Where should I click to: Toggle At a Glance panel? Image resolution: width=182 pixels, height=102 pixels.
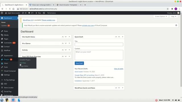(69, 43)
